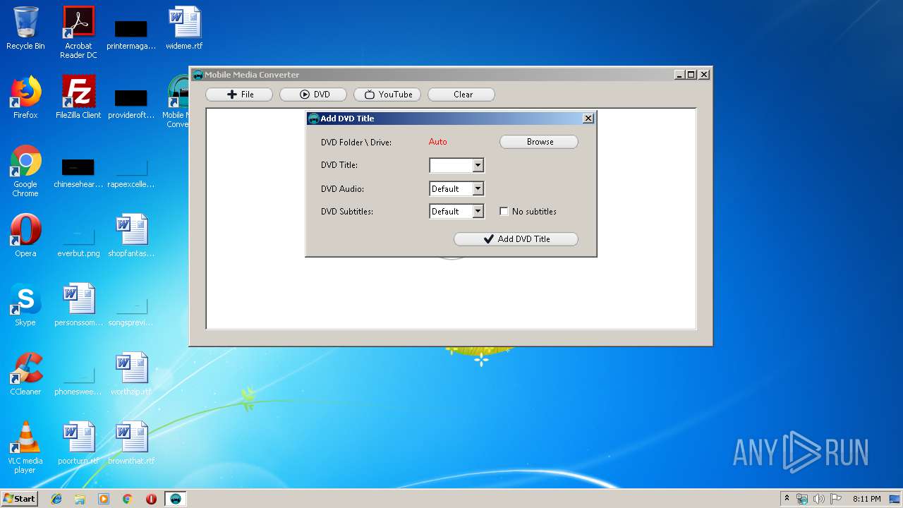Confirm with the Add DVD Title button
903x508 pixels.
tap(516, 239)
